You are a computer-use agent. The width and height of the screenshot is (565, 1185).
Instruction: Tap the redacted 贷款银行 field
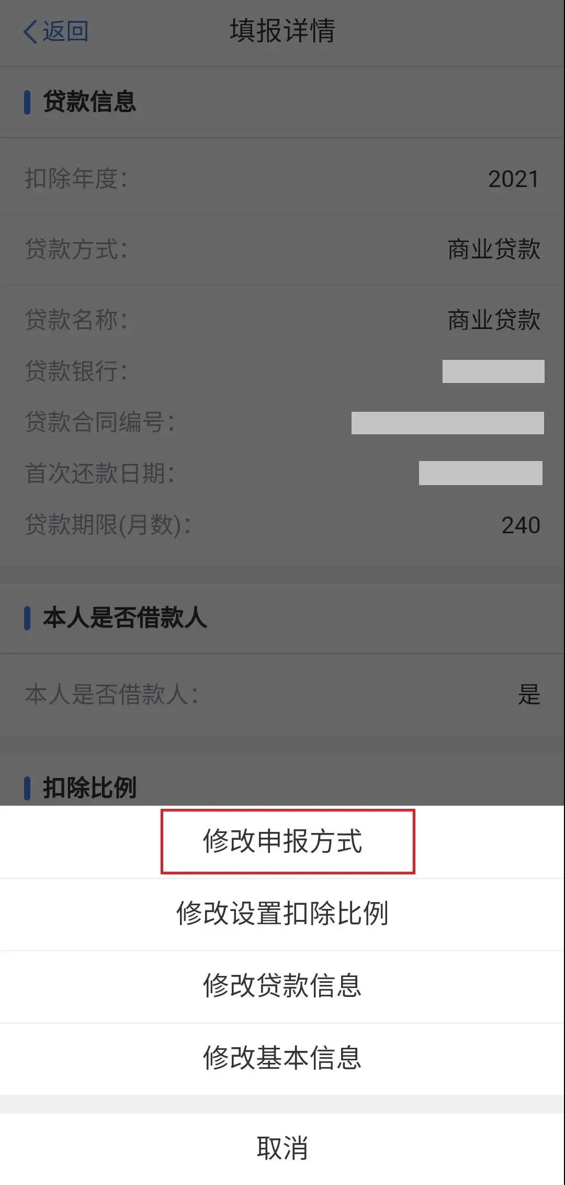493,371
